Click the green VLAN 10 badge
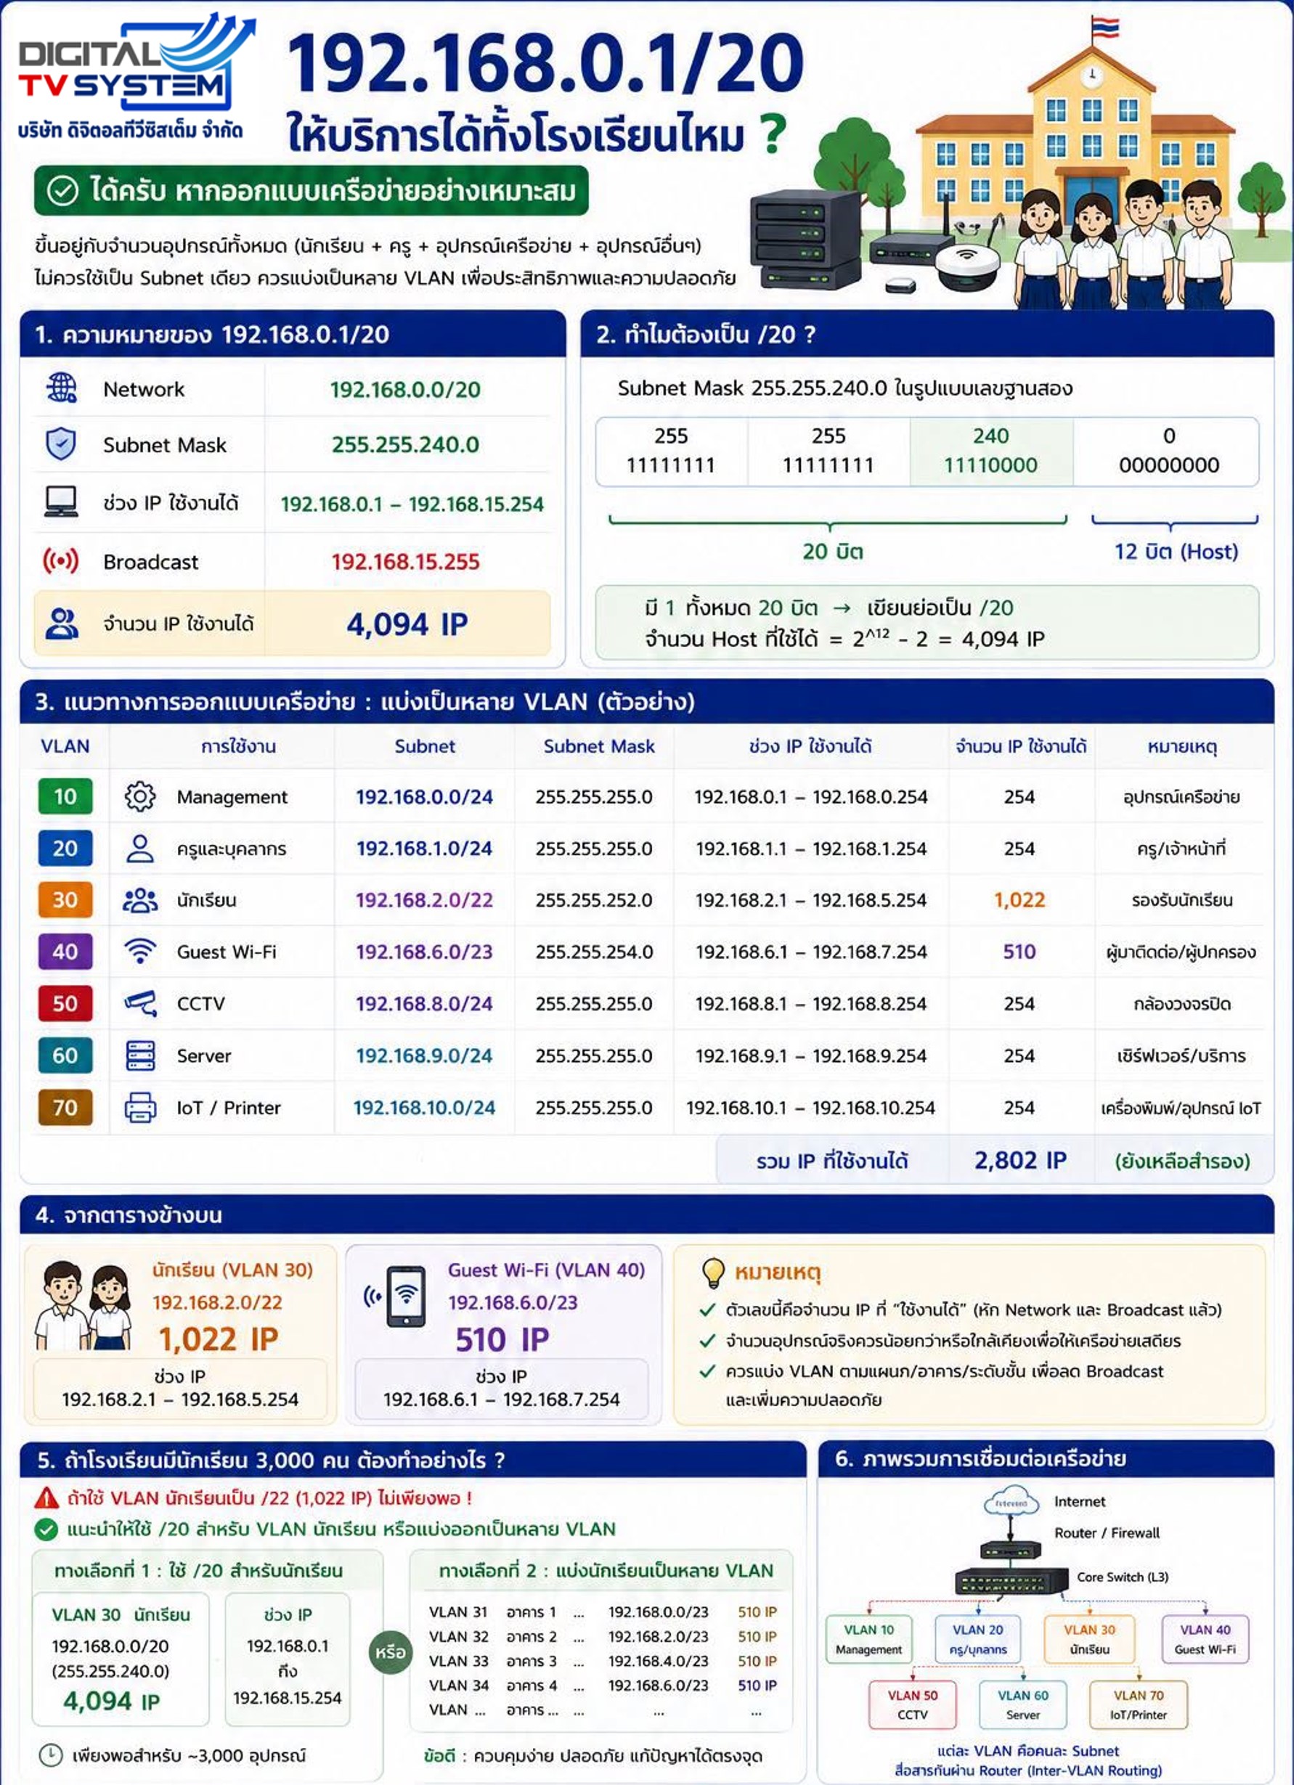Image resolution: width=1299 pixels, height=1785 pixels. [65, 796]
